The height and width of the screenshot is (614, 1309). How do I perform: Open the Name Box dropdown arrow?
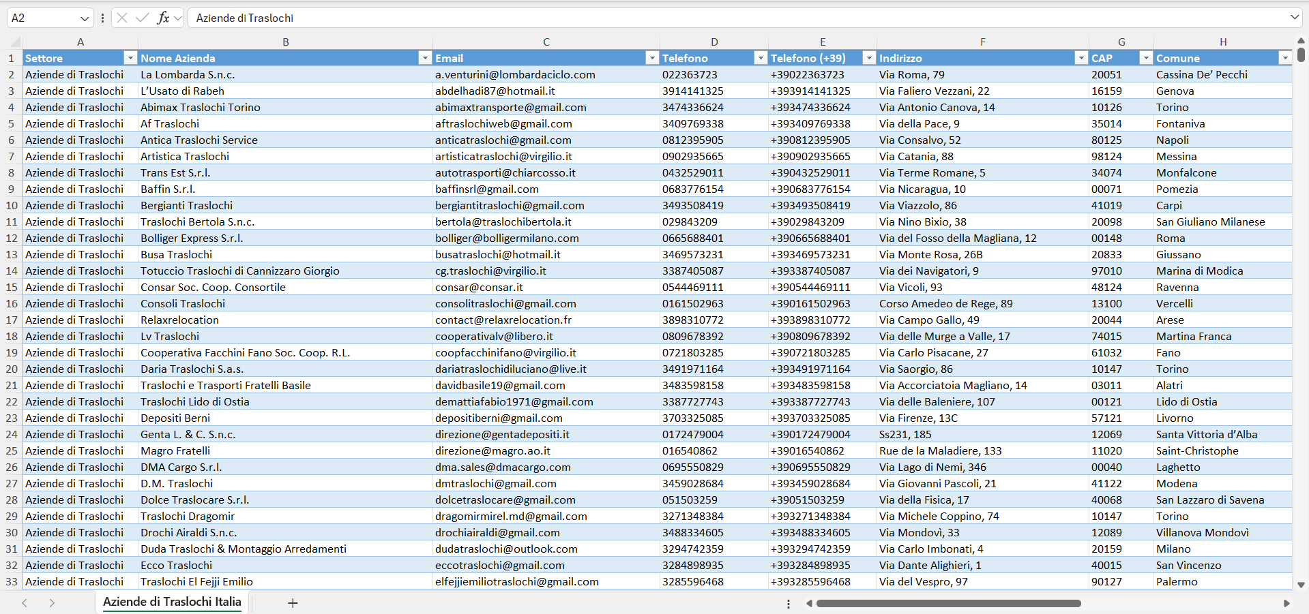point(85,18)
